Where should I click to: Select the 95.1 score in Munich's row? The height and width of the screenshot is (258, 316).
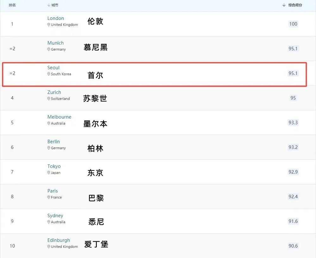[x=293, y=49]
